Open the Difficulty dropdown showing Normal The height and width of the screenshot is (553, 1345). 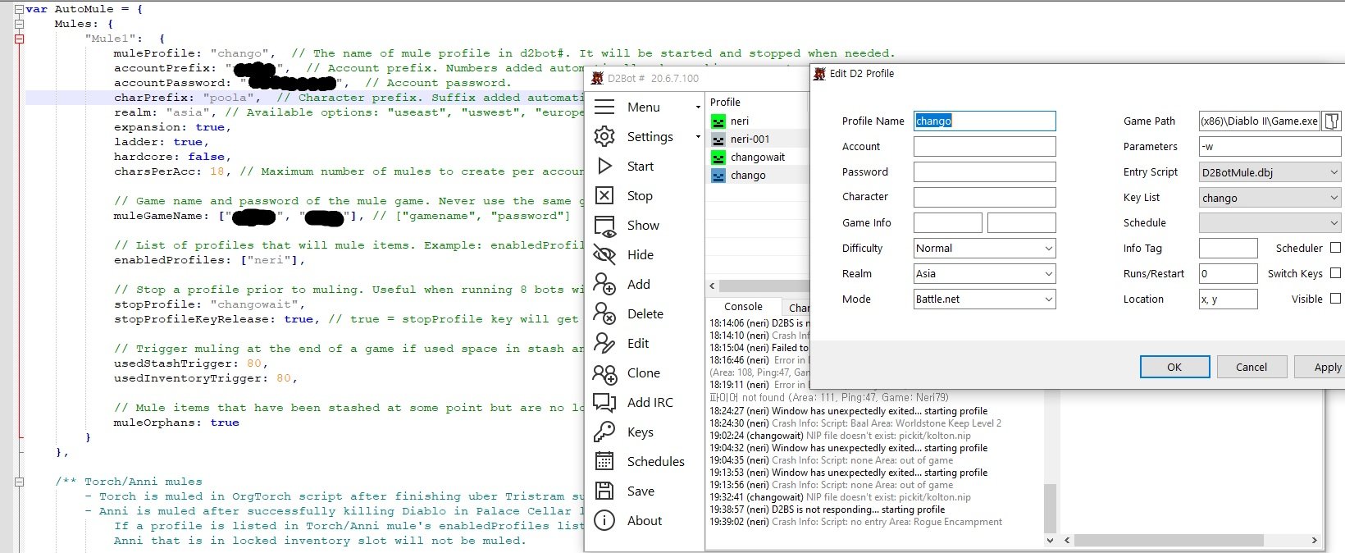[x=984, y=249]
